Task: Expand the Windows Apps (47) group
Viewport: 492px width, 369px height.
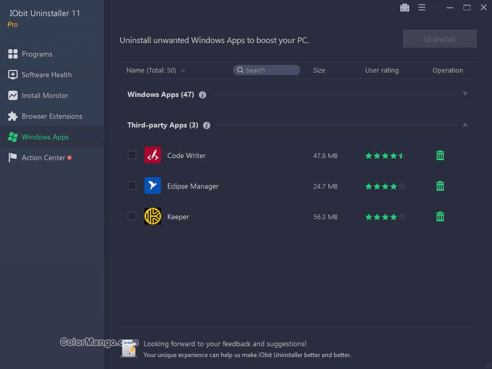Action: (x=465, y=94)
